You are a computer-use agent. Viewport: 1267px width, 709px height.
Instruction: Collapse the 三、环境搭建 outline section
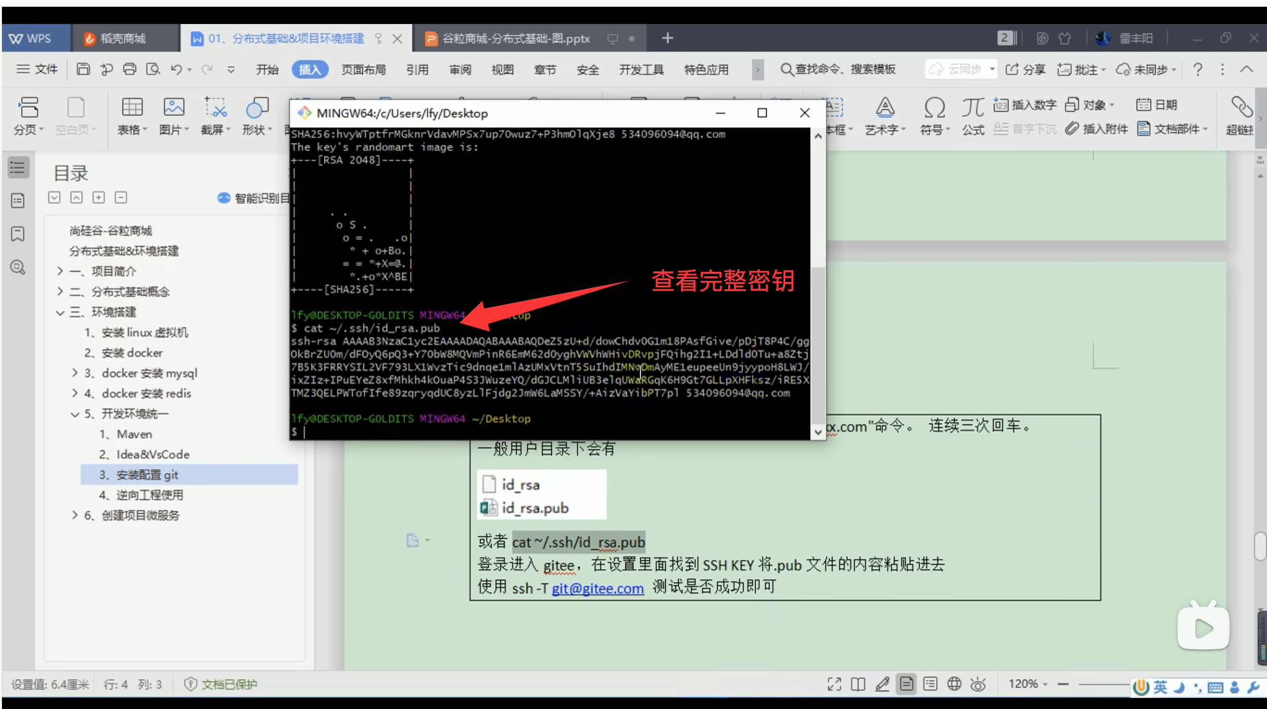pos(60,312)
